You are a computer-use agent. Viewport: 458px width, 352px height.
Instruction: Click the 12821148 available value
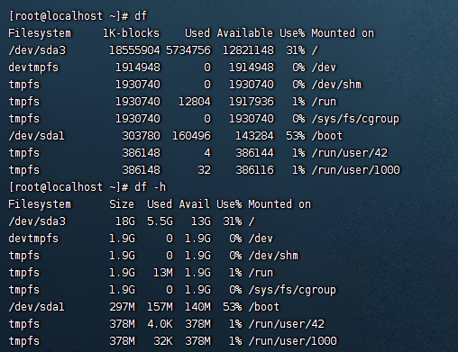coord(248,50)
